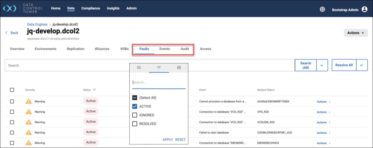Switch to the filter popup's menu lines tab

point(139,68)
